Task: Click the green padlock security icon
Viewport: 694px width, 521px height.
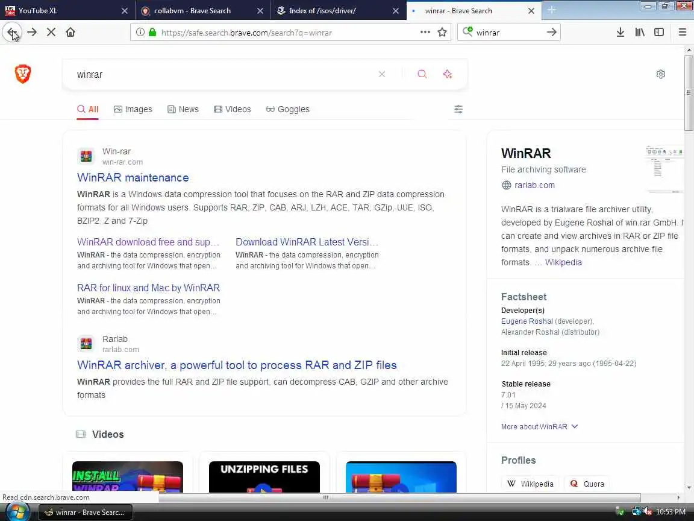Action: point(152,33)
